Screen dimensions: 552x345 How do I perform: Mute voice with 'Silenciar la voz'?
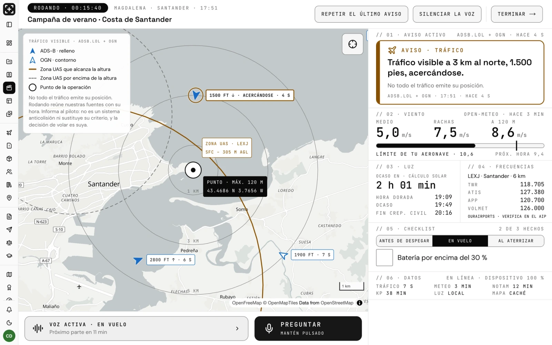pos(447,14)
